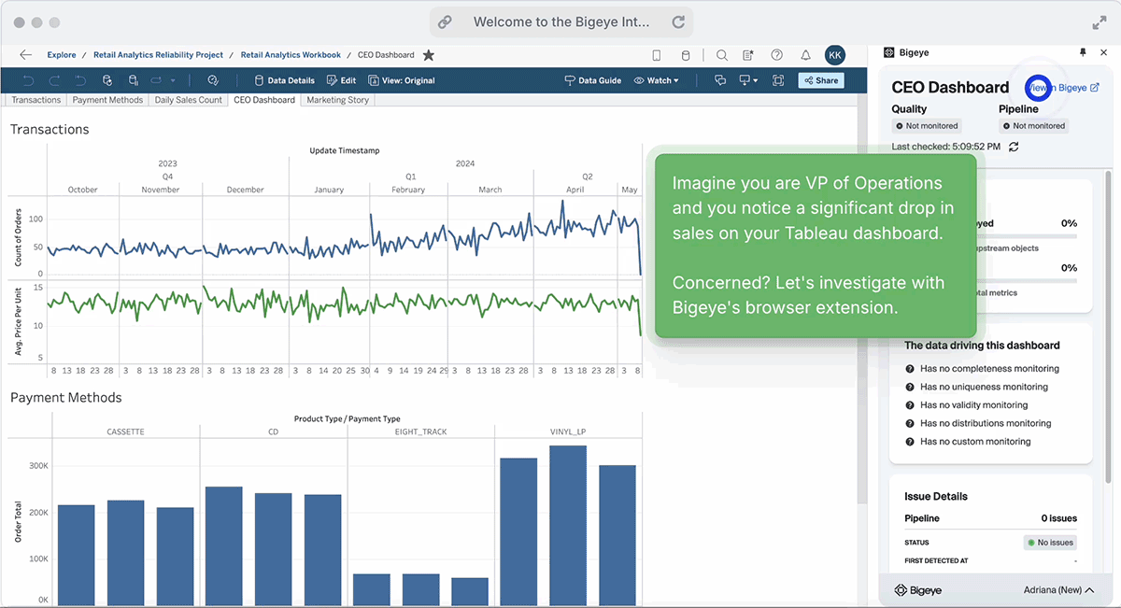
Task: Click the 'Last checked: 5:09:52 PM' text
Action: pyautogui.click(x=946, y=147)
